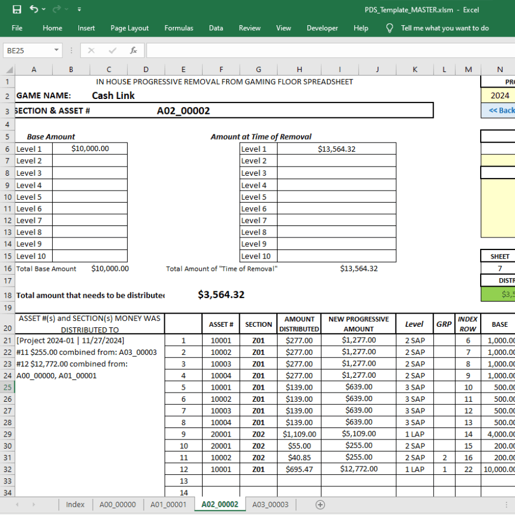
Task: Open the A03_00003 sheet tab
Action: coord(270,505)
